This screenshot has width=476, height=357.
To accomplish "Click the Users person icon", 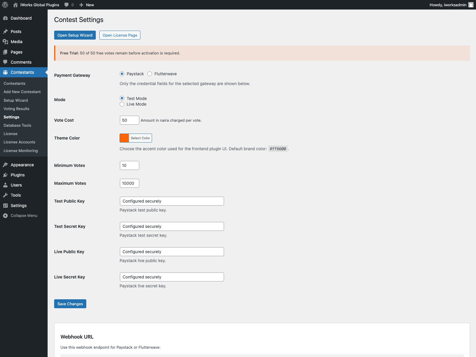I will pyautogui.click(x=5, y=185).
